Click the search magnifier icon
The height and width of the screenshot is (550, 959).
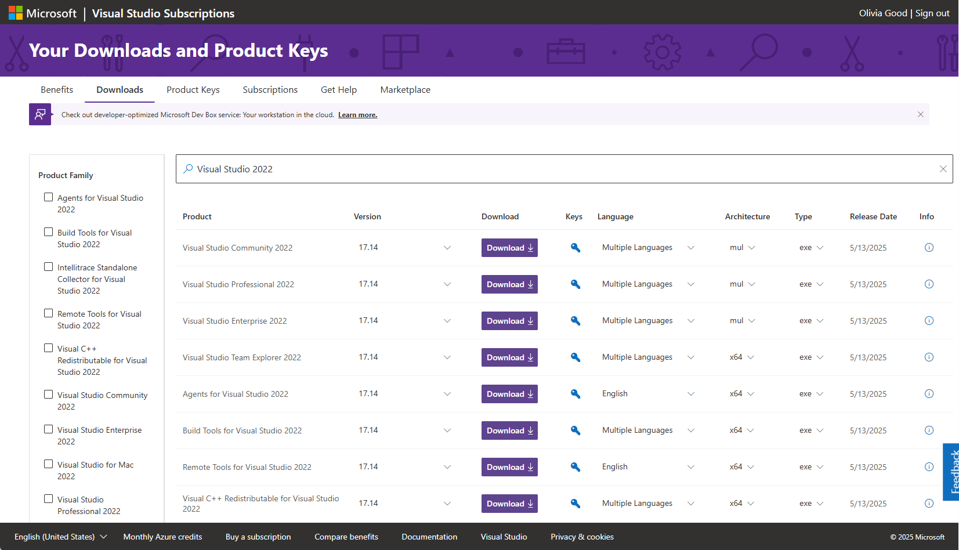point(188,169)
